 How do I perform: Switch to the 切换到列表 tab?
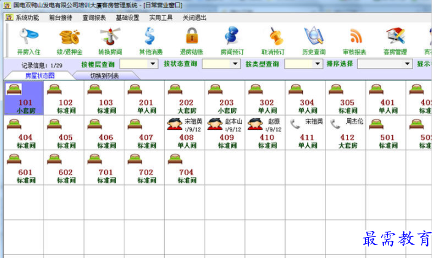pyautogui.click(x=104, y=75)
